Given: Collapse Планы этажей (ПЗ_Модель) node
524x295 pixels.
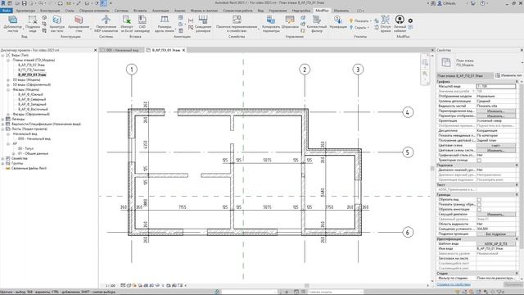Looking at the screenshot, I should pyautogui.click(x=8, y=60).
